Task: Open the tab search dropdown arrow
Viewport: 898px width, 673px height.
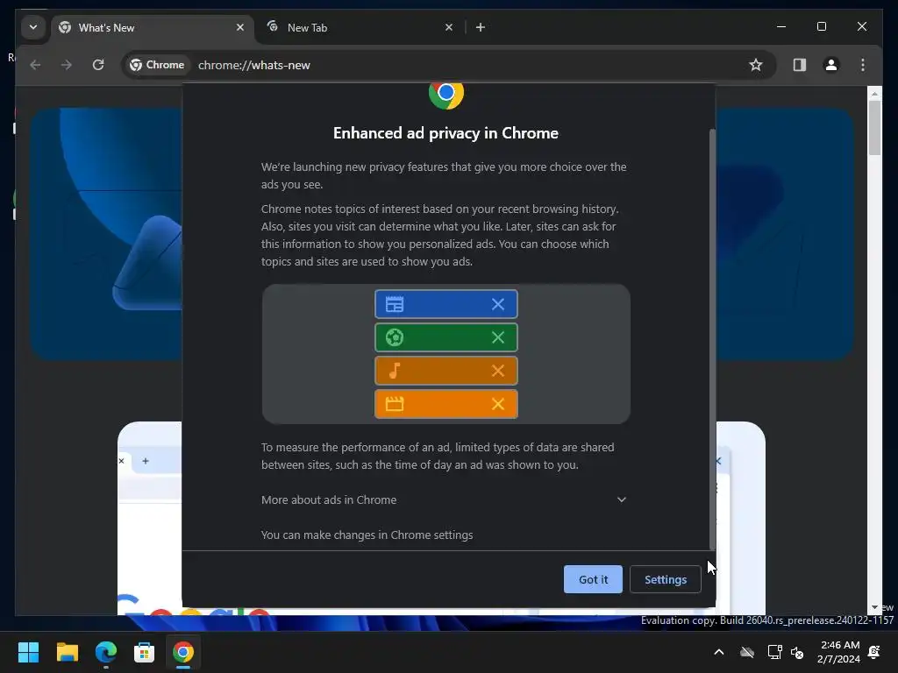Action: [x=33, y=27]
